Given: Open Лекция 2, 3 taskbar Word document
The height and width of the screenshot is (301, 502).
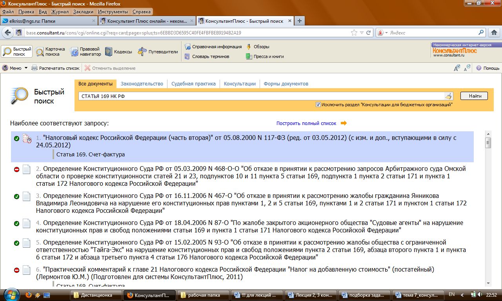Looking at the screenshot, I should coord(311,295).
